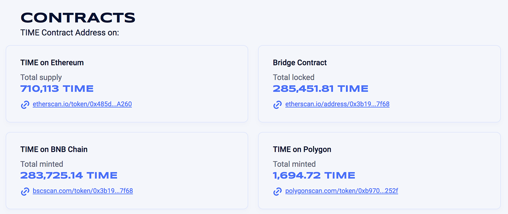Open the bscscan.com/token/0x3b19...7f68 link

tap(83, 191)
